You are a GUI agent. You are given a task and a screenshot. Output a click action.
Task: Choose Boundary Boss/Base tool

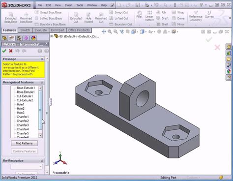[x=50, y=24]
